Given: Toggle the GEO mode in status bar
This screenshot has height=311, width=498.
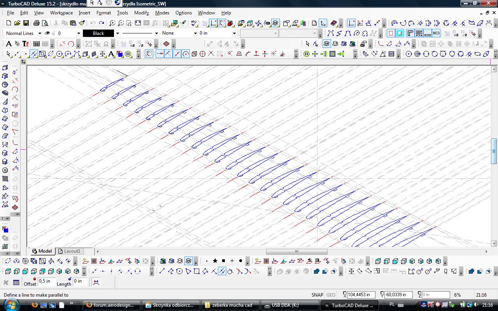Looking at the screenshot, I should point(331,295).
